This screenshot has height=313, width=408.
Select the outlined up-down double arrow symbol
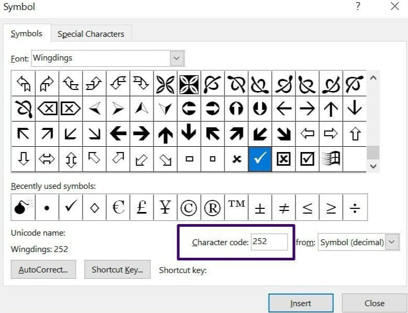(70, 159)
